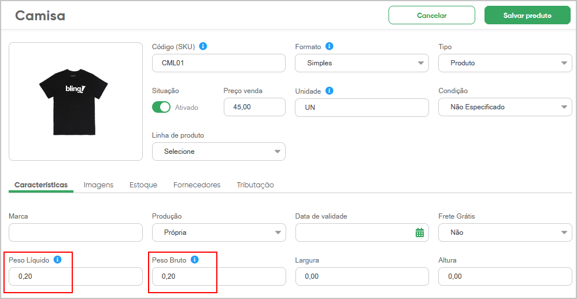Go to the Estoque tab
This screenshot has width=577, height=299.
[x=143, y=185]
